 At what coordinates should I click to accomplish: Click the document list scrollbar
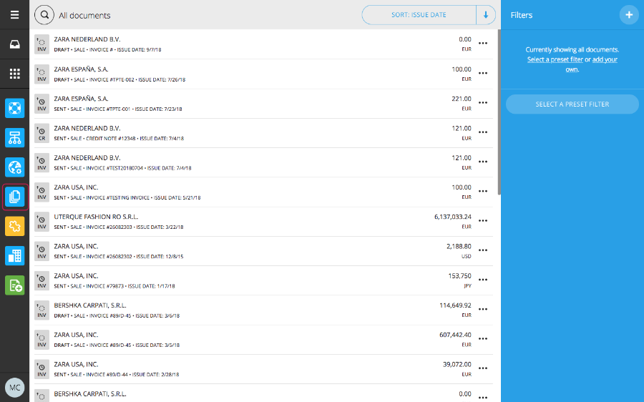click(x=499, y=112)
